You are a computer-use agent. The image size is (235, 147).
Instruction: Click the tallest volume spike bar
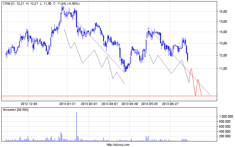pos(76,126)
